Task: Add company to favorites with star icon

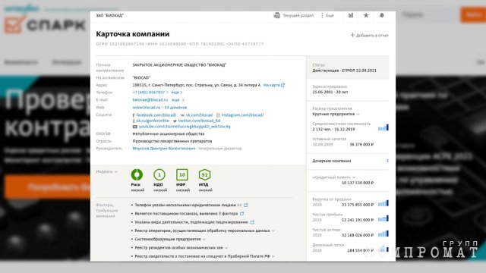Action: [x=366, y=15]
